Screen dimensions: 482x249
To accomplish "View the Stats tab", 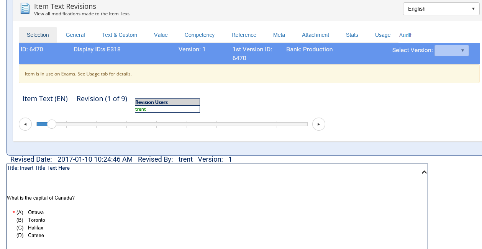I will pos(352,35).
